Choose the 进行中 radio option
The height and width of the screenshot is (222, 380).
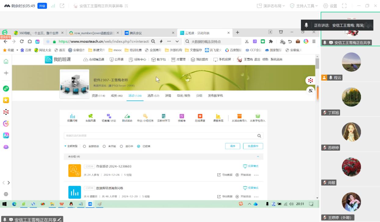click(x=121, y=146)
